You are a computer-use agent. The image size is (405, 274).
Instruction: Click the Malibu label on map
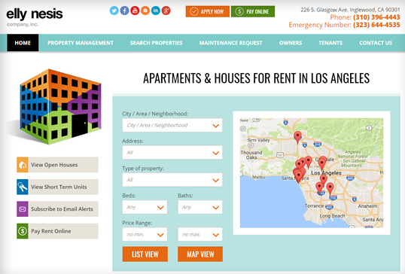pos(258,177)
